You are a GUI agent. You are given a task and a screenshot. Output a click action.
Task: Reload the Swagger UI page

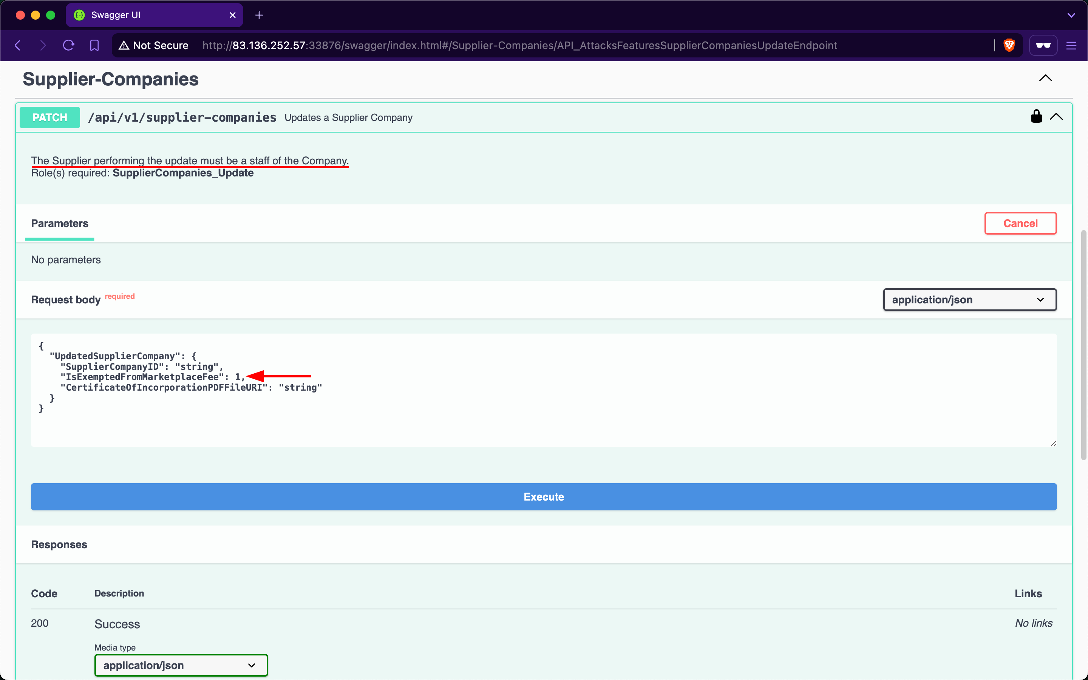pos(68,45)
